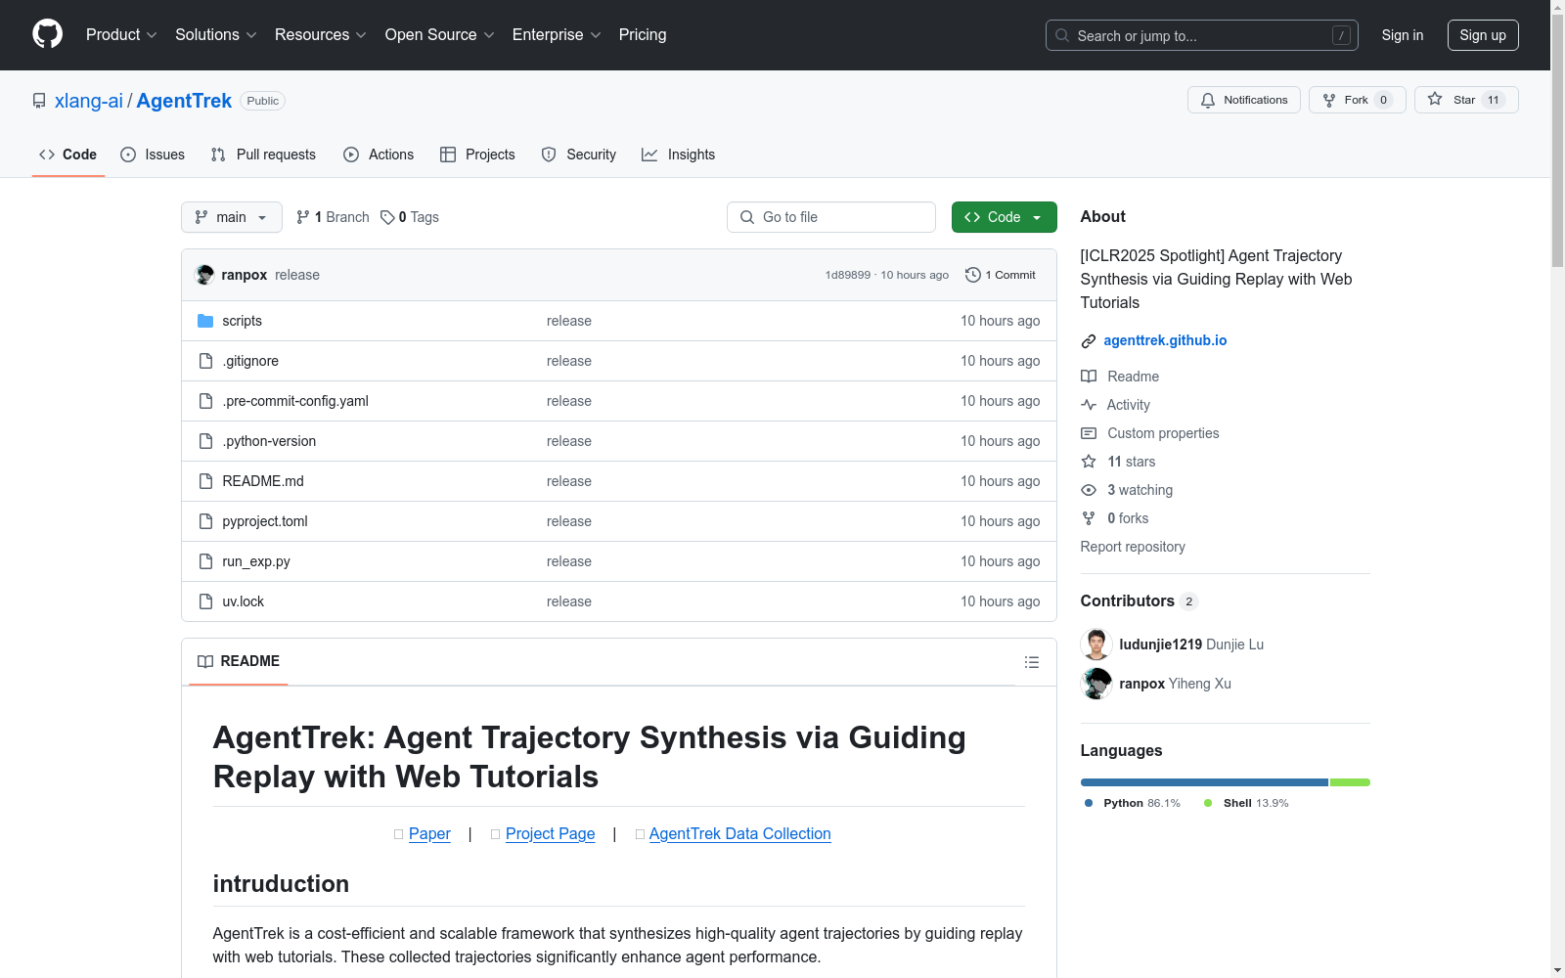Click the tag icon next to 0 Tags
The image size is (1565, 978).
[x=387, y=217]
